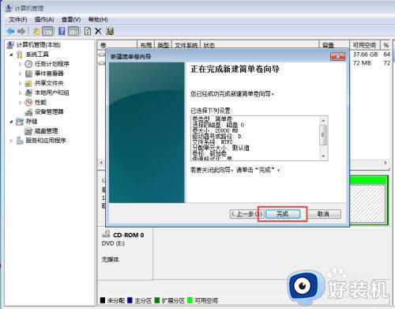
Task: Close the 新建简单卷向导 dialog with red X
Action: point(337,57)
